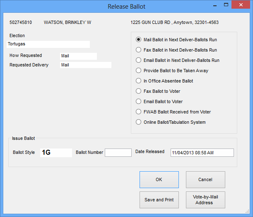Close the Release Ballot dialog
The height and width of the screenshot is (217, 253).
pos(243,5)
